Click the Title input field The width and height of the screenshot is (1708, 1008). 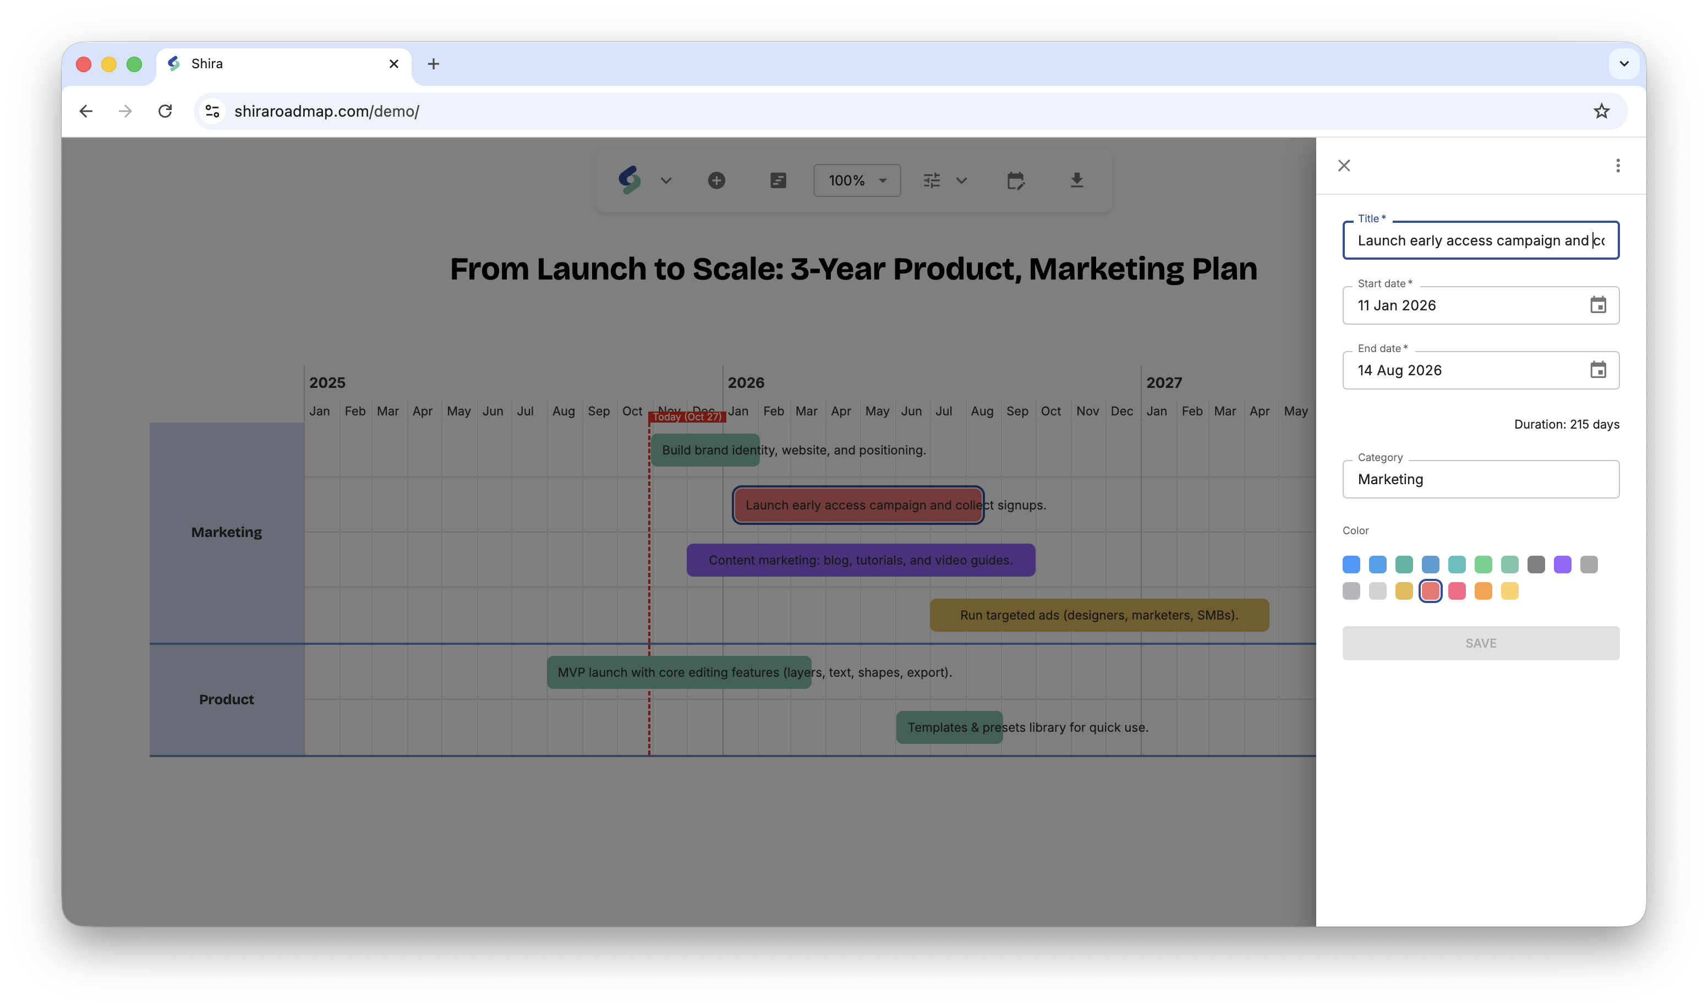1481,240
